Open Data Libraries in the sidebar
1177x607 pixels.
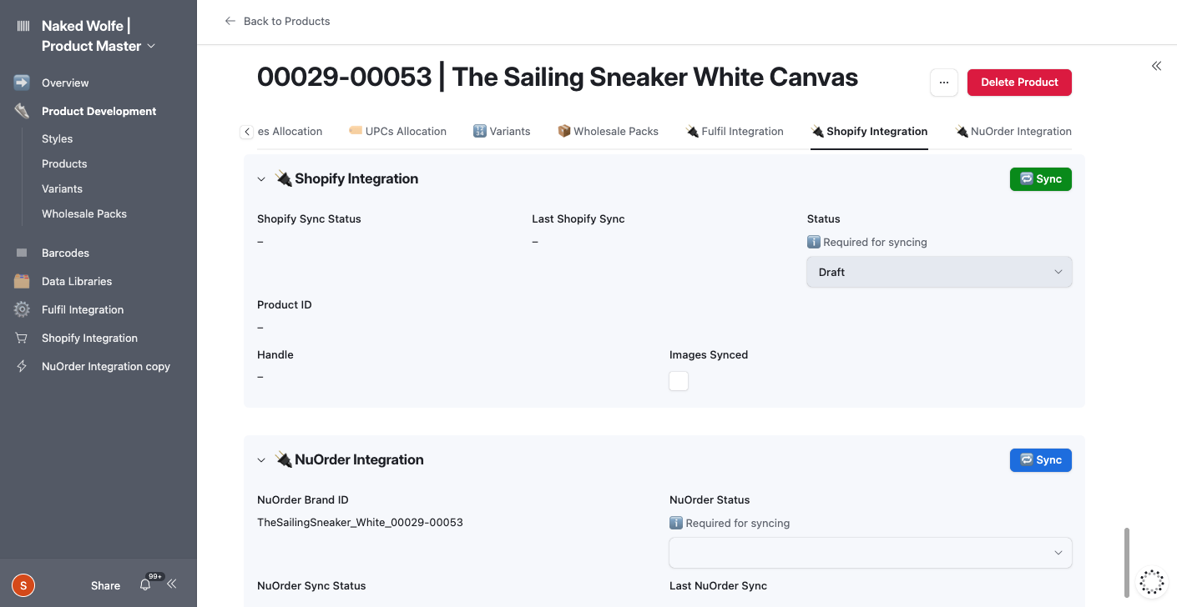[x=77, y=281]
